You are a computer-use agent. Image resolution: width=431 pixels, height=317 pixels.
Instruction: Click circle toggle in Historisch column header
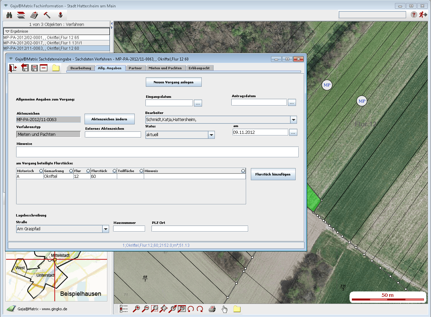click(x=41, y=171)
